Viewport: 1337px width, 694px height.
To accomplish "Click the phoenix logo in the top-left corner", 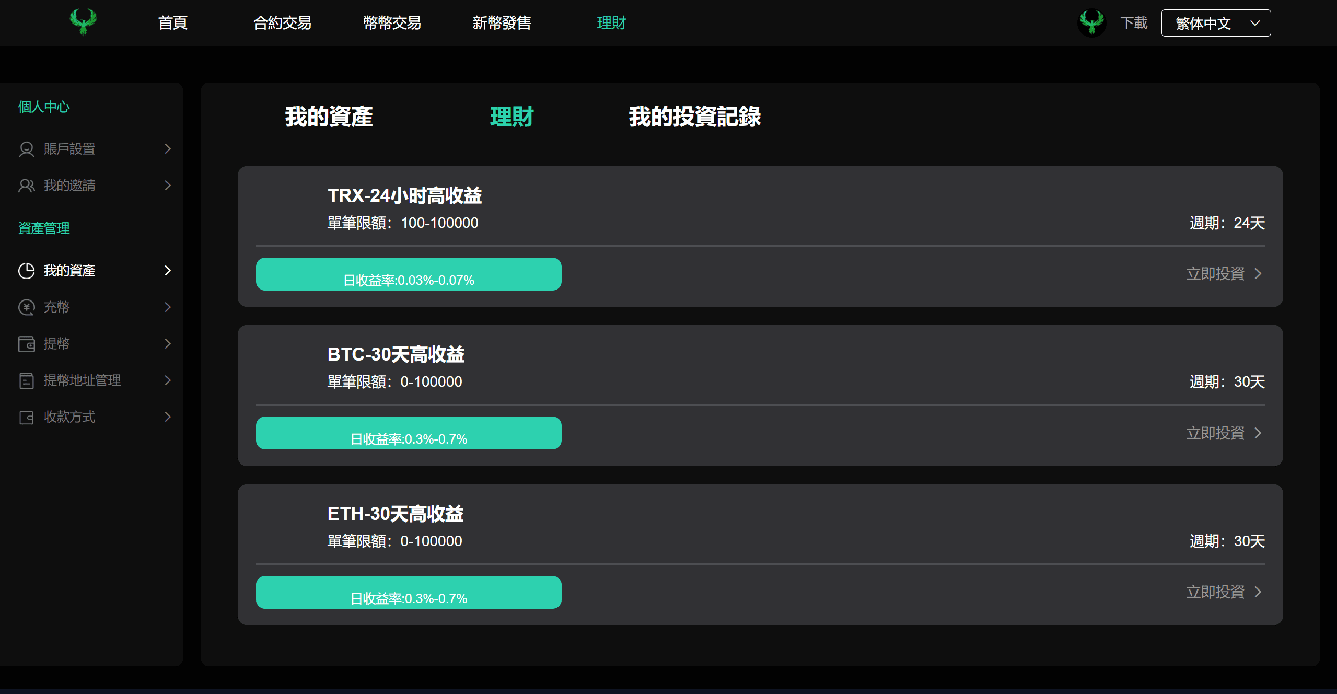I will 83,22.
